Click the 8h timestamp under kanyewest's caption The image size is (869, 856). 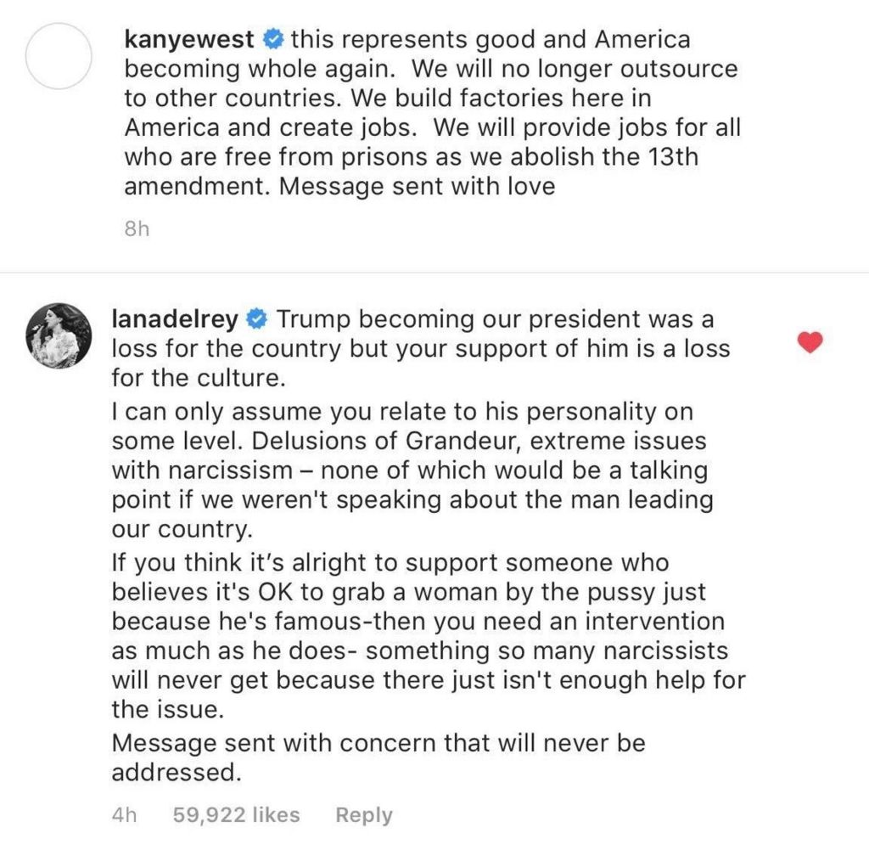137,228
